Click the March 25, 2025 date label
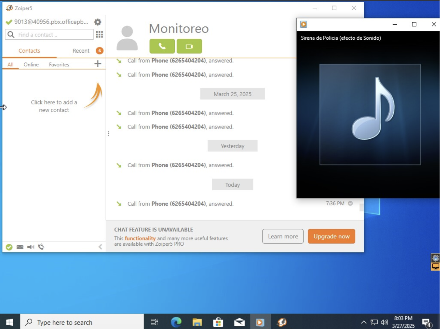The width and height of the screenshot is (440, 329). (x=233, y=94)
